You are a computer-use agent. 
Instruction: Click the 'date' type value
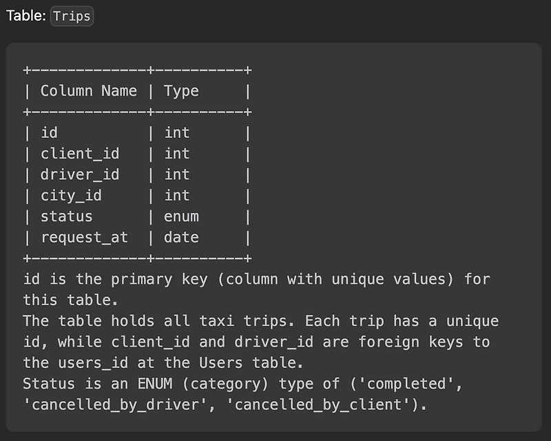(x=181, y=237)
